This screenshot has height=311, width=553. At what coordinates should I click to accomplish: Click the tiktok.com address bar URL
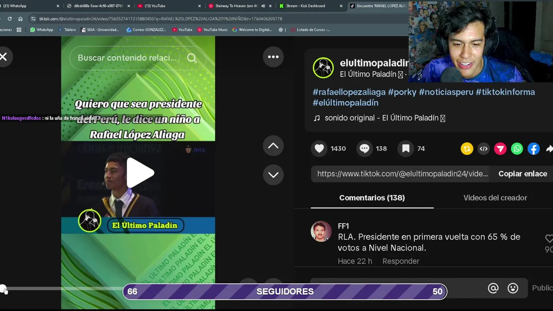tap(160, 19)
